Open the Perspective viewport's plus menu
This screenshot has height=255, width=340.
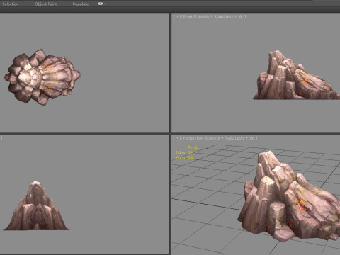coord(177,138)
